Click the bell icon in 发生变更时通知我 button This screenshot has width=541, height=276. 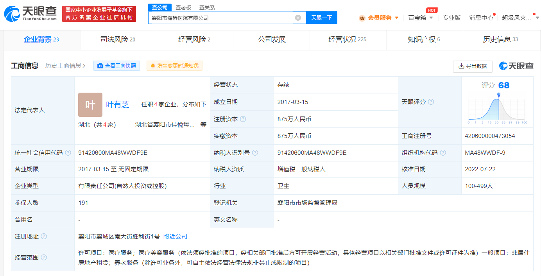point(153,66)
